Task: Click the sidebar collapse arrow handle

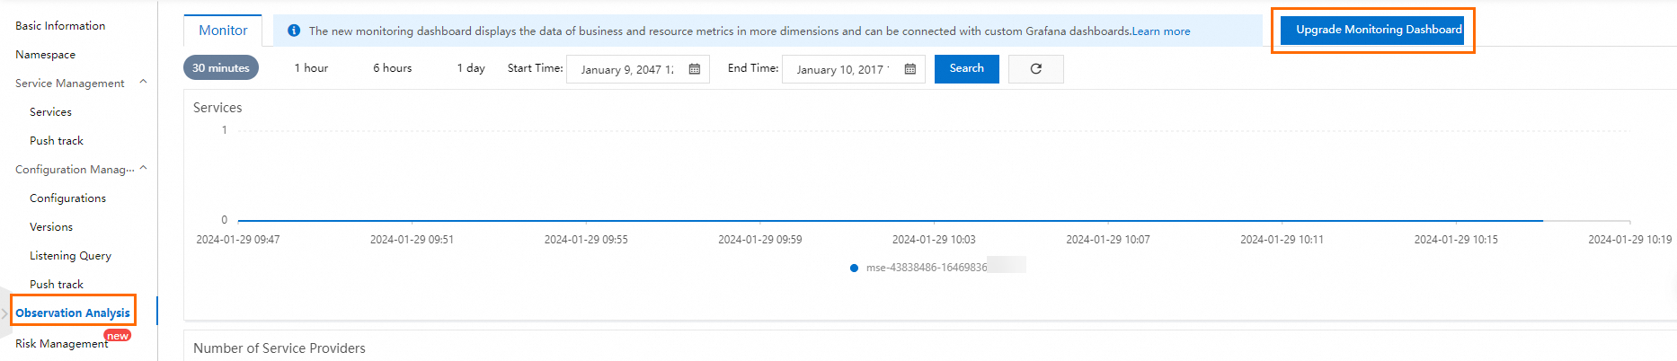Action: click(x=4, y=313)
